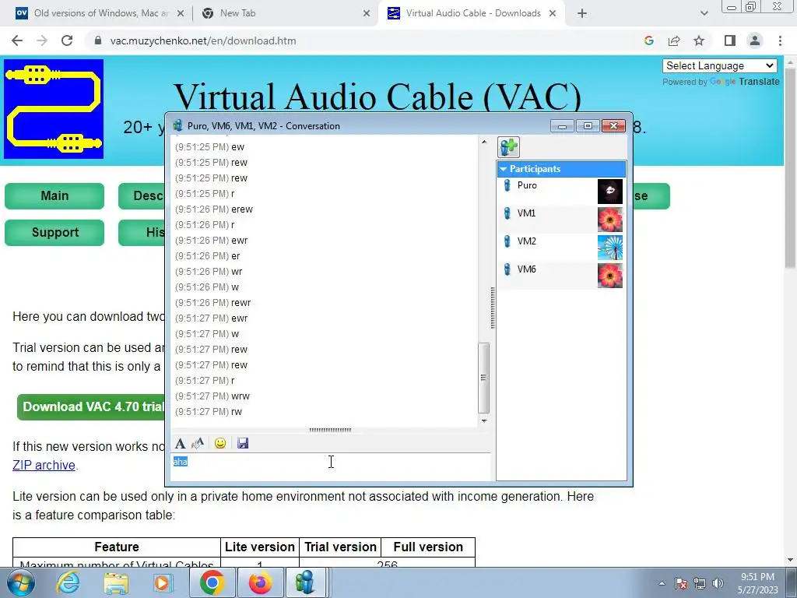Image resolution: width=797 pixels, height=598 pixels.
Task: Click the Chrome back arrow
Action: pos(17,40)
